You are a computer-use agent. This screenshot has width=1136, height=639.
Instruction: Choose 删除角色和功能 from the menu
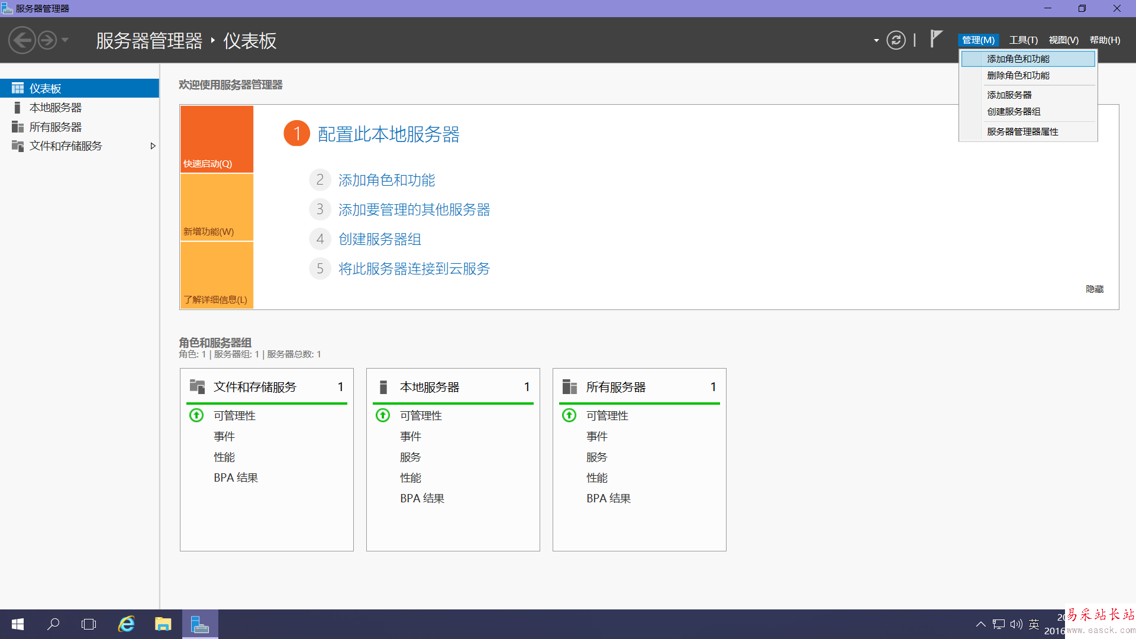pos(1018,76)
